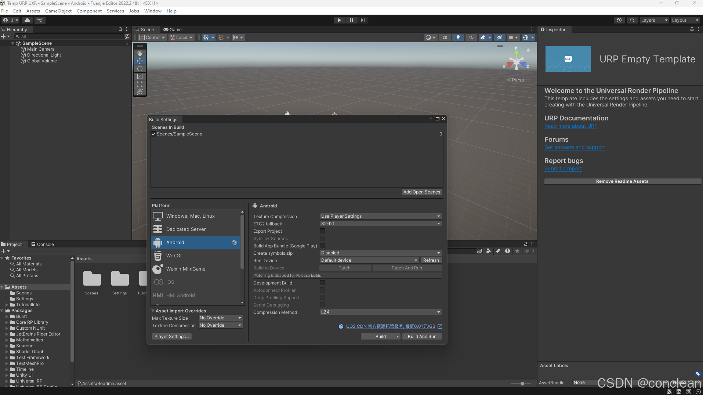Screen dimensions: 703x395
Task: Open Max Texture Size override dropdown
Action: (x=221, y=318)
